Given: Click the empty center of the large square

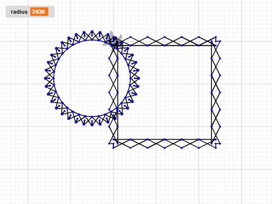Looking at the screenshot, I should coord(170,92).
